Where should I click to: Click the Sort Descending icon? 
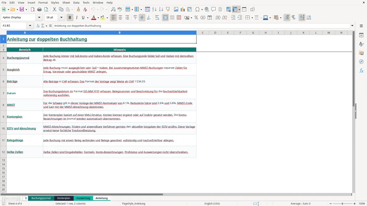tap(161, 9)
